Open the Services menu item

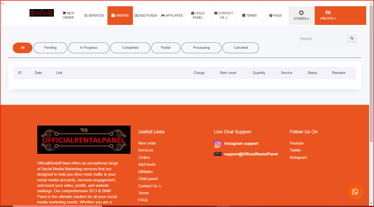tap(94, 15)
